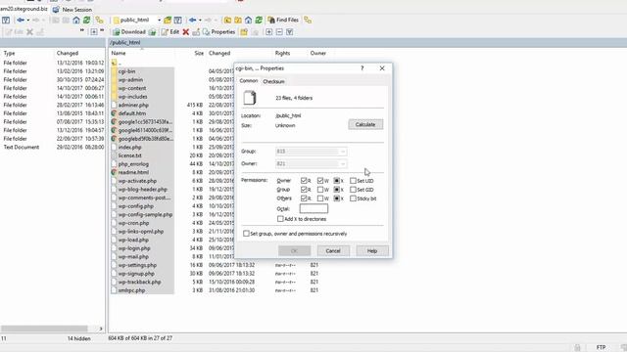This screenshot has width=627, height=352.
Task: Click the remote selection filter icon after minus
Action: pos(290,32)
